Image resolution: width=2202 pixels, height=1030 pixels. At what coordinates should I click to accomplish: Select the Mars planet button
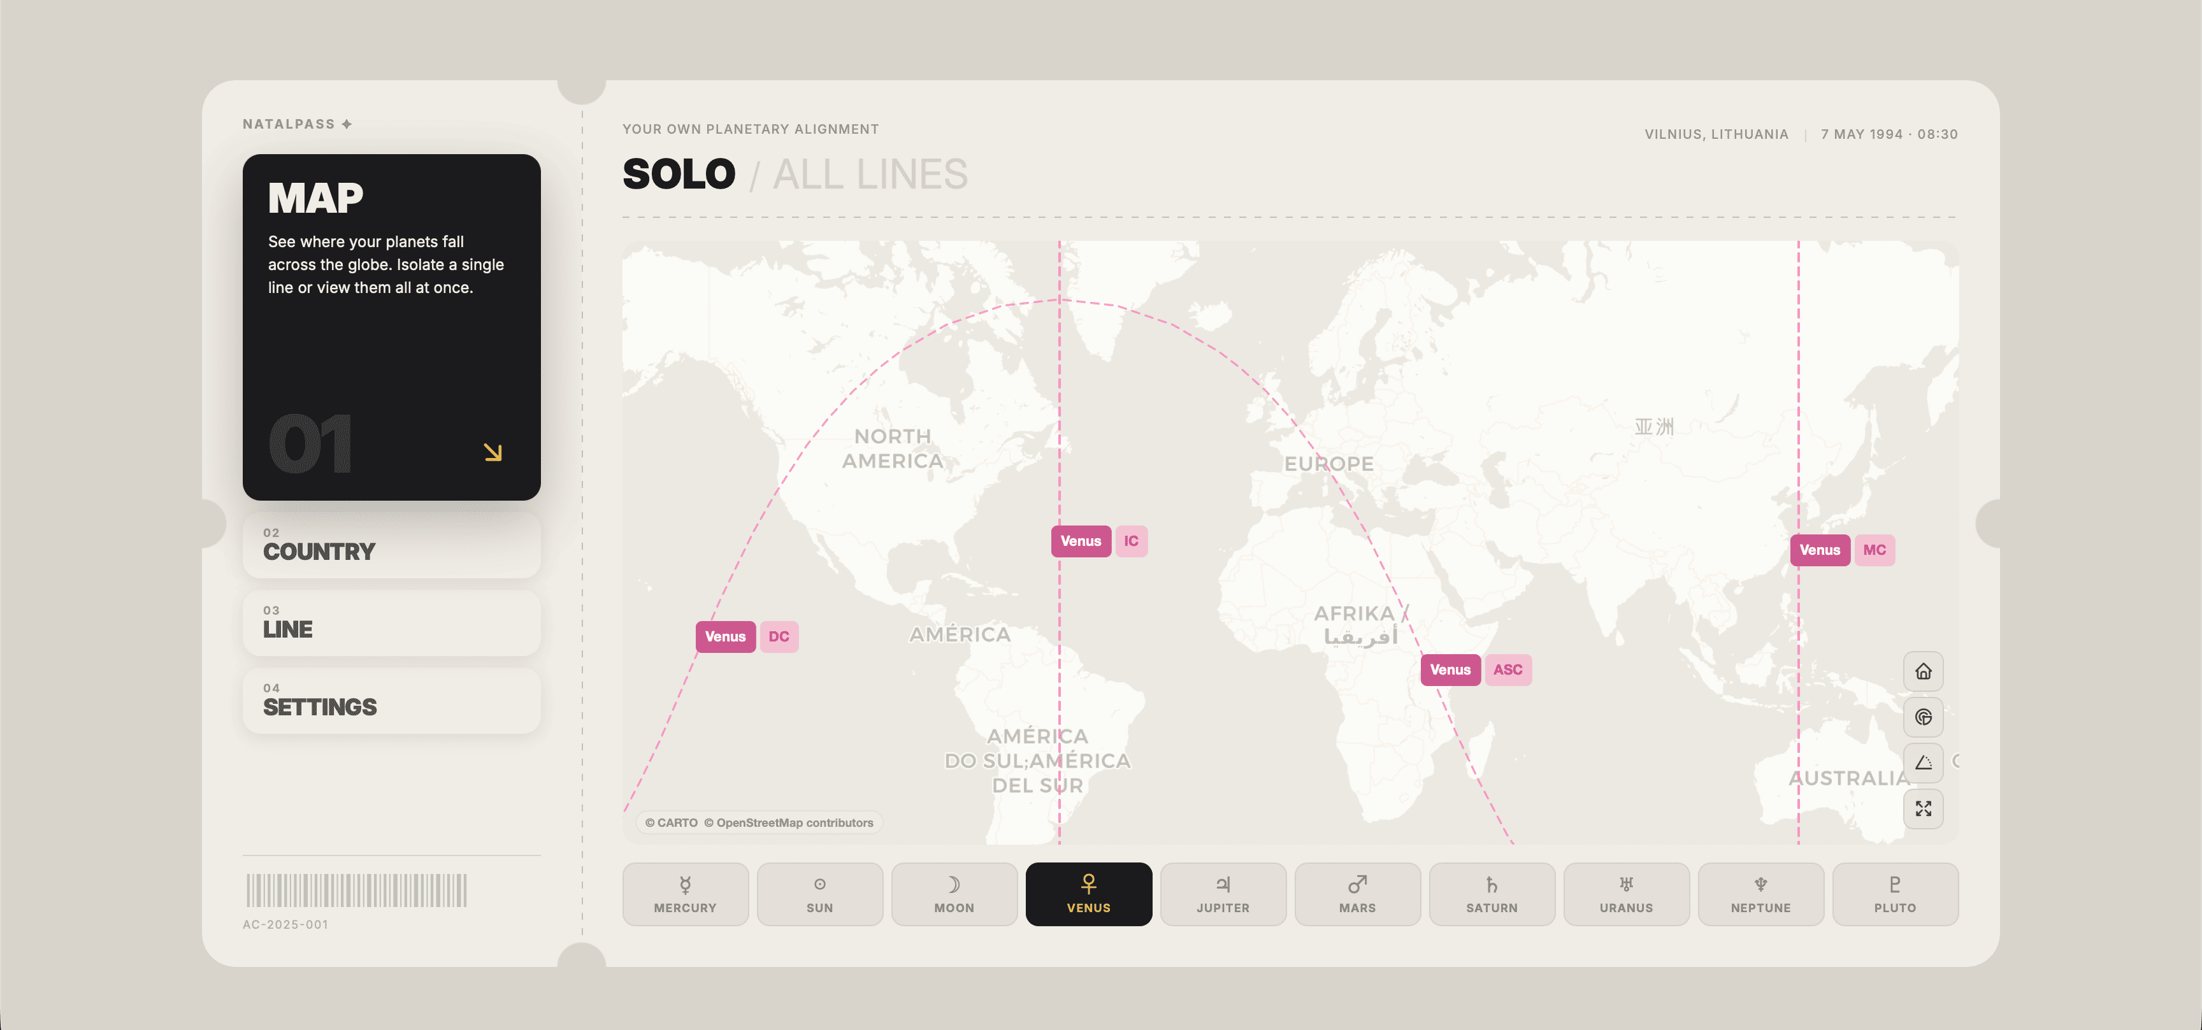pos(1357,893)
